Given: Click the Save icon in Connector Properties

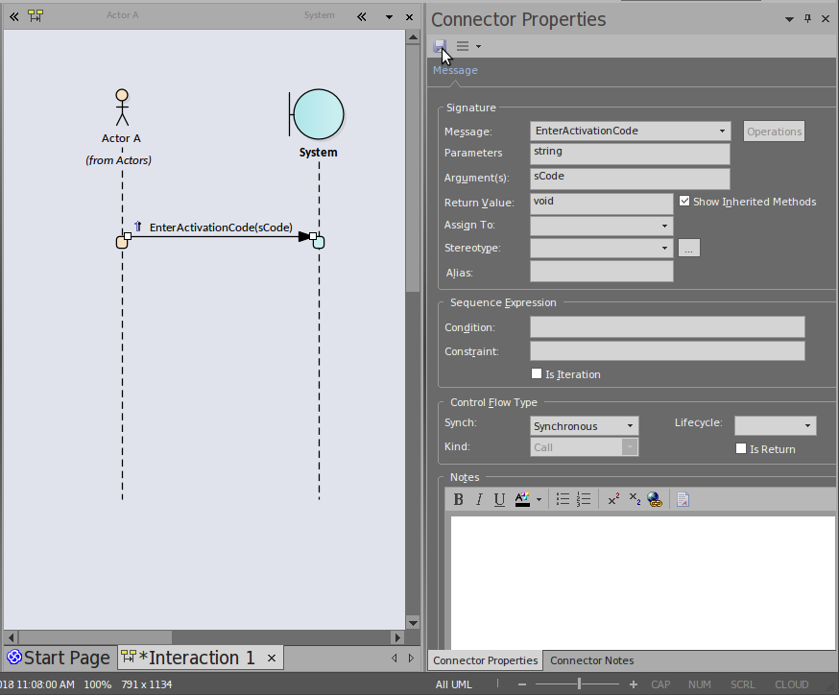Looking at the screenshot, I should pos(440,46).
